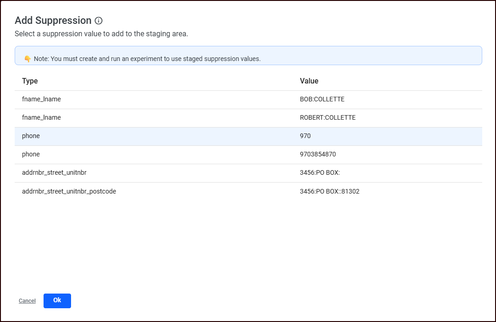Click the Type column header
496x322 pixels.
pos(30,81)
